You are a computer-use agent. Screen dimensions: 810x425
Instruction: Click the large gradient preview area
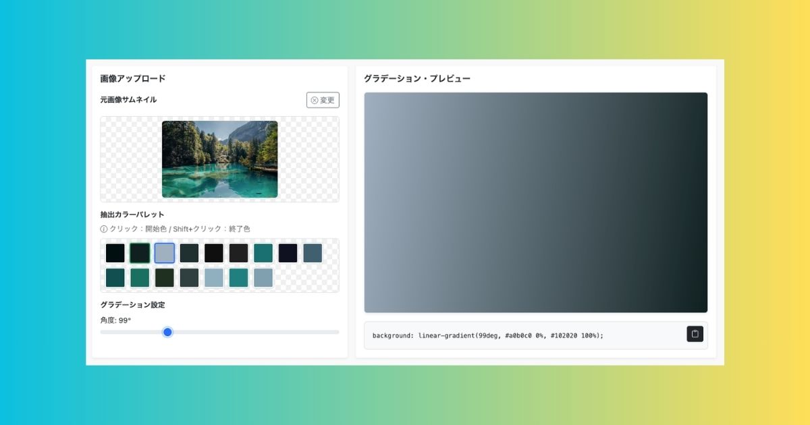(x=535, y=202)
